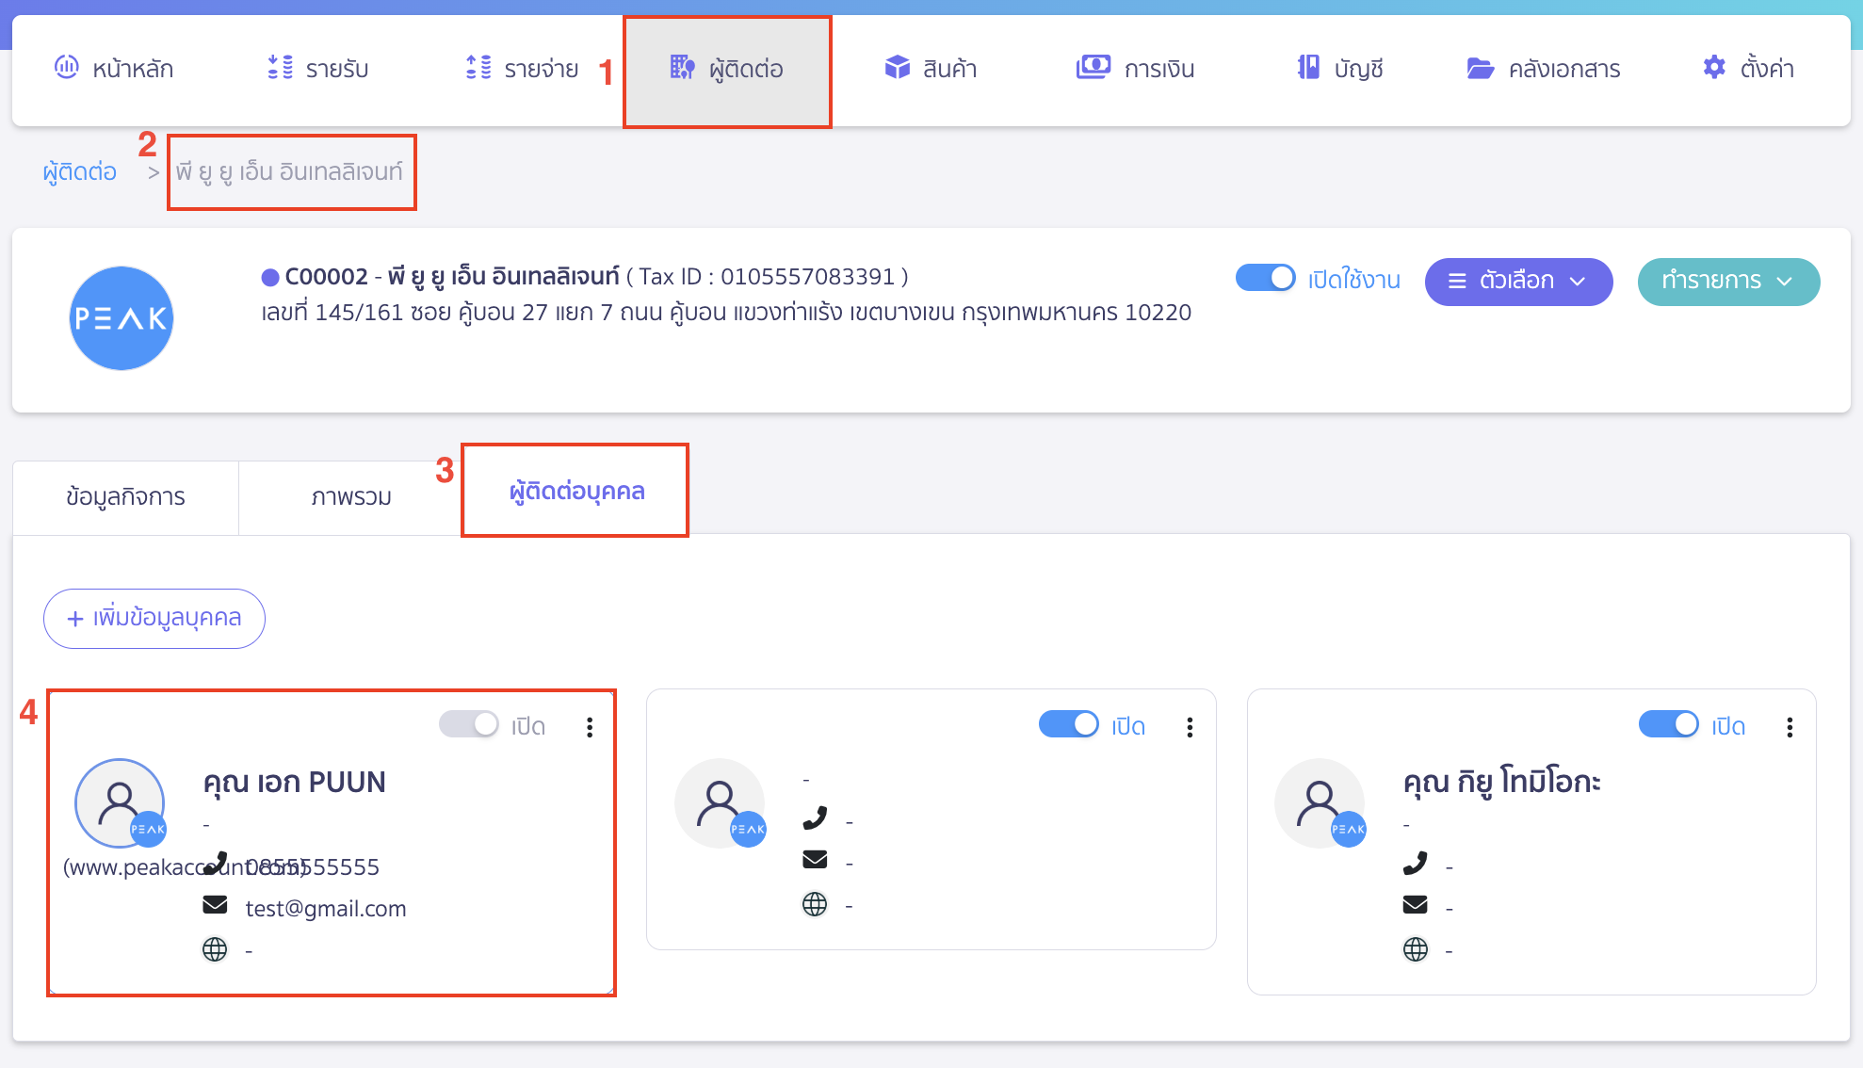Viewport: 1863px width, 1068px height.
Task: Click three-dot menu on คุณ เอก PUUN card
Action: 590,727
